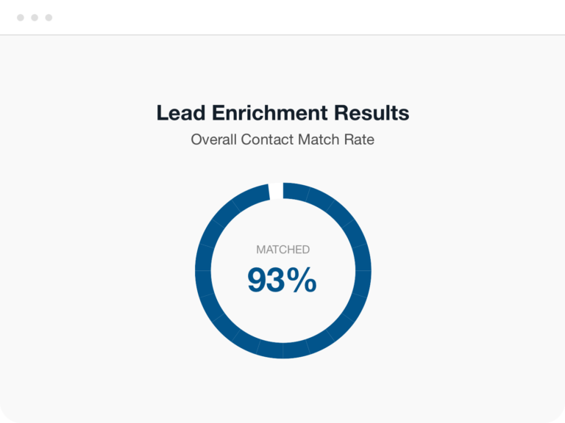This screenshot has height=423, width=565.
Task: Click the word Enrichment in the heading
Action: 270,112
